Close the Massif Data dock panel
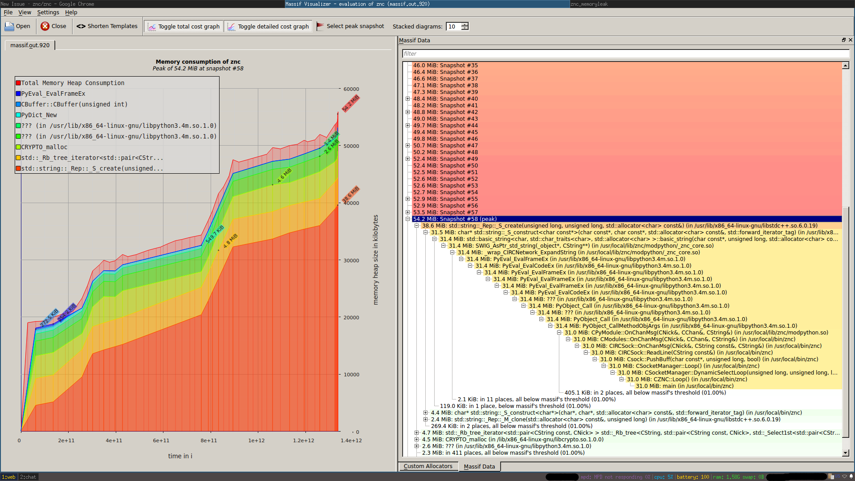 click(x=851, y=40)
